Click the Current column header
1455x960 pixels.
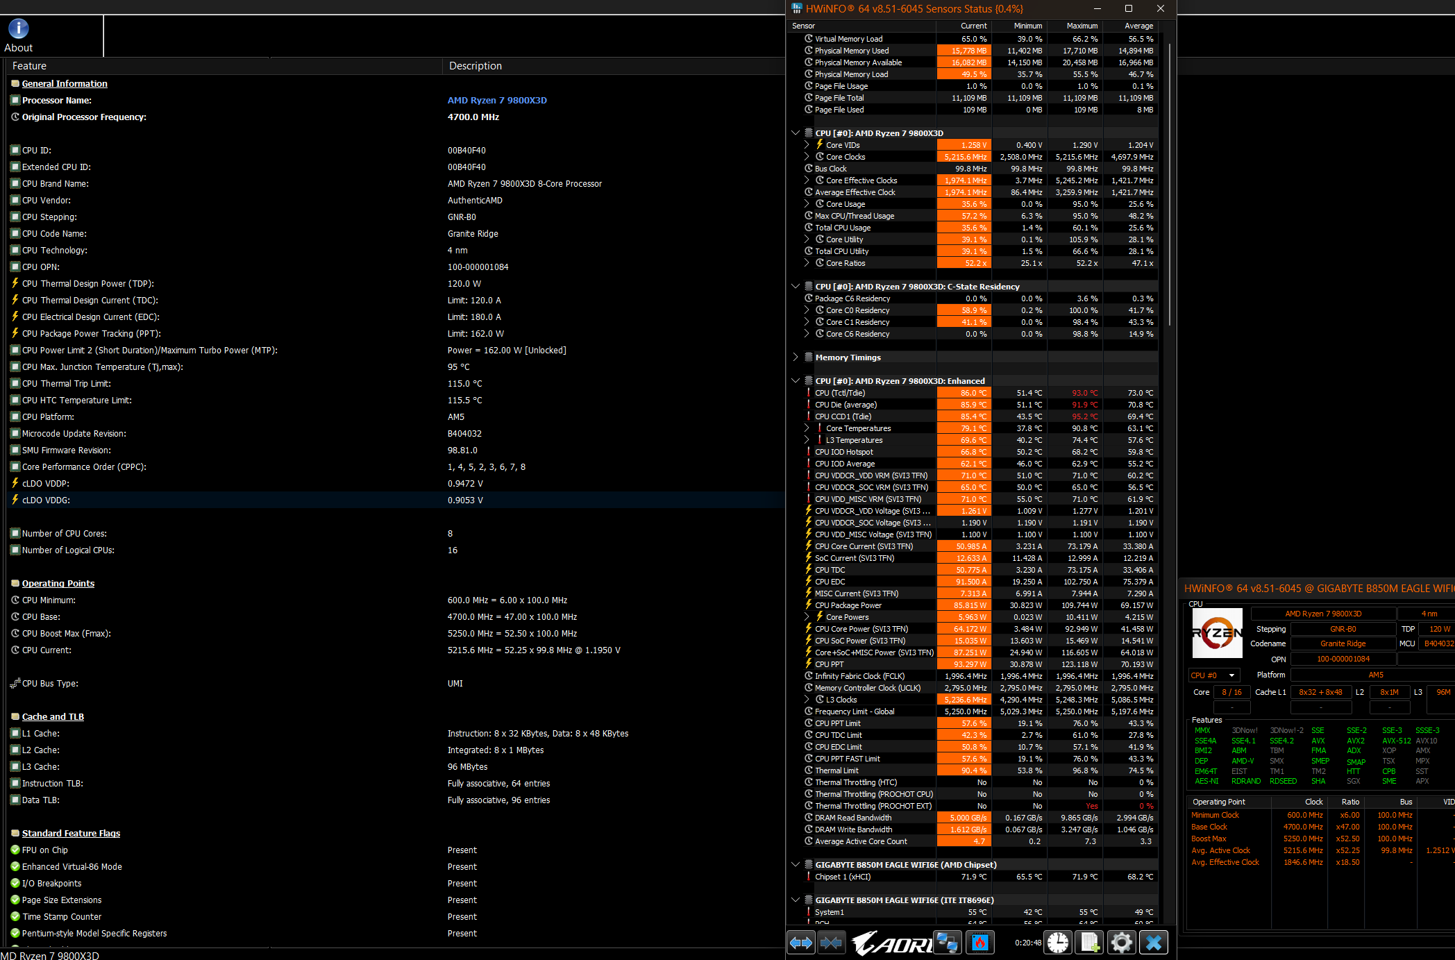[964, 26]
